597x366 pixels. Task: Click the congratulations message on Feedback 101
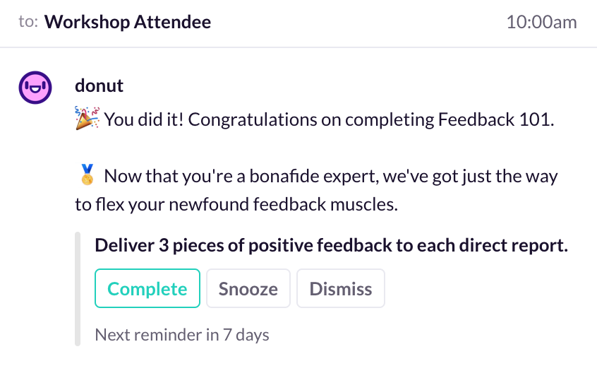point(329,119)
